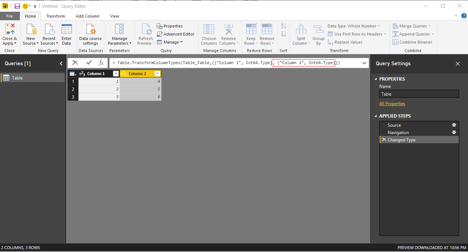Click the Manage Parameters icon
Screen dimensions: 468x252
[x=120, y=29]
